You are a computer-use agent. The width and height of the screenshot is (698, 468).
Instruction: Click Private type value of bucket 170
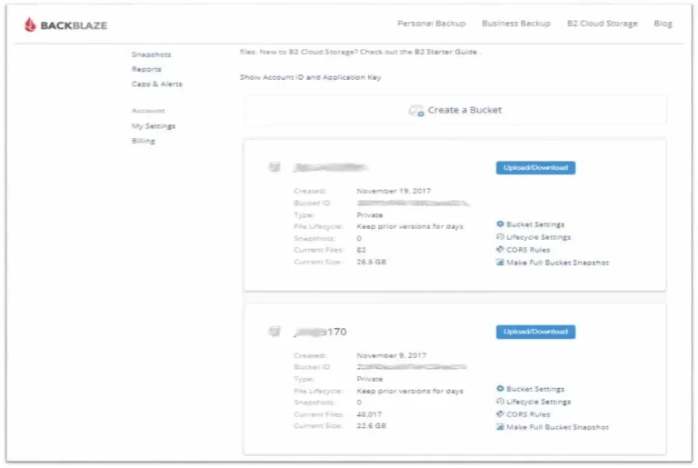pyautogui.click(x=370, y=379)
